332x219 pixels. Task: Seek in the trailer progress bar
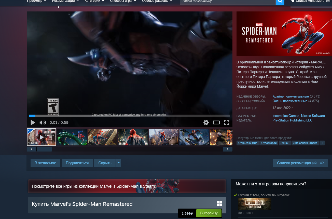pos(130,116)
